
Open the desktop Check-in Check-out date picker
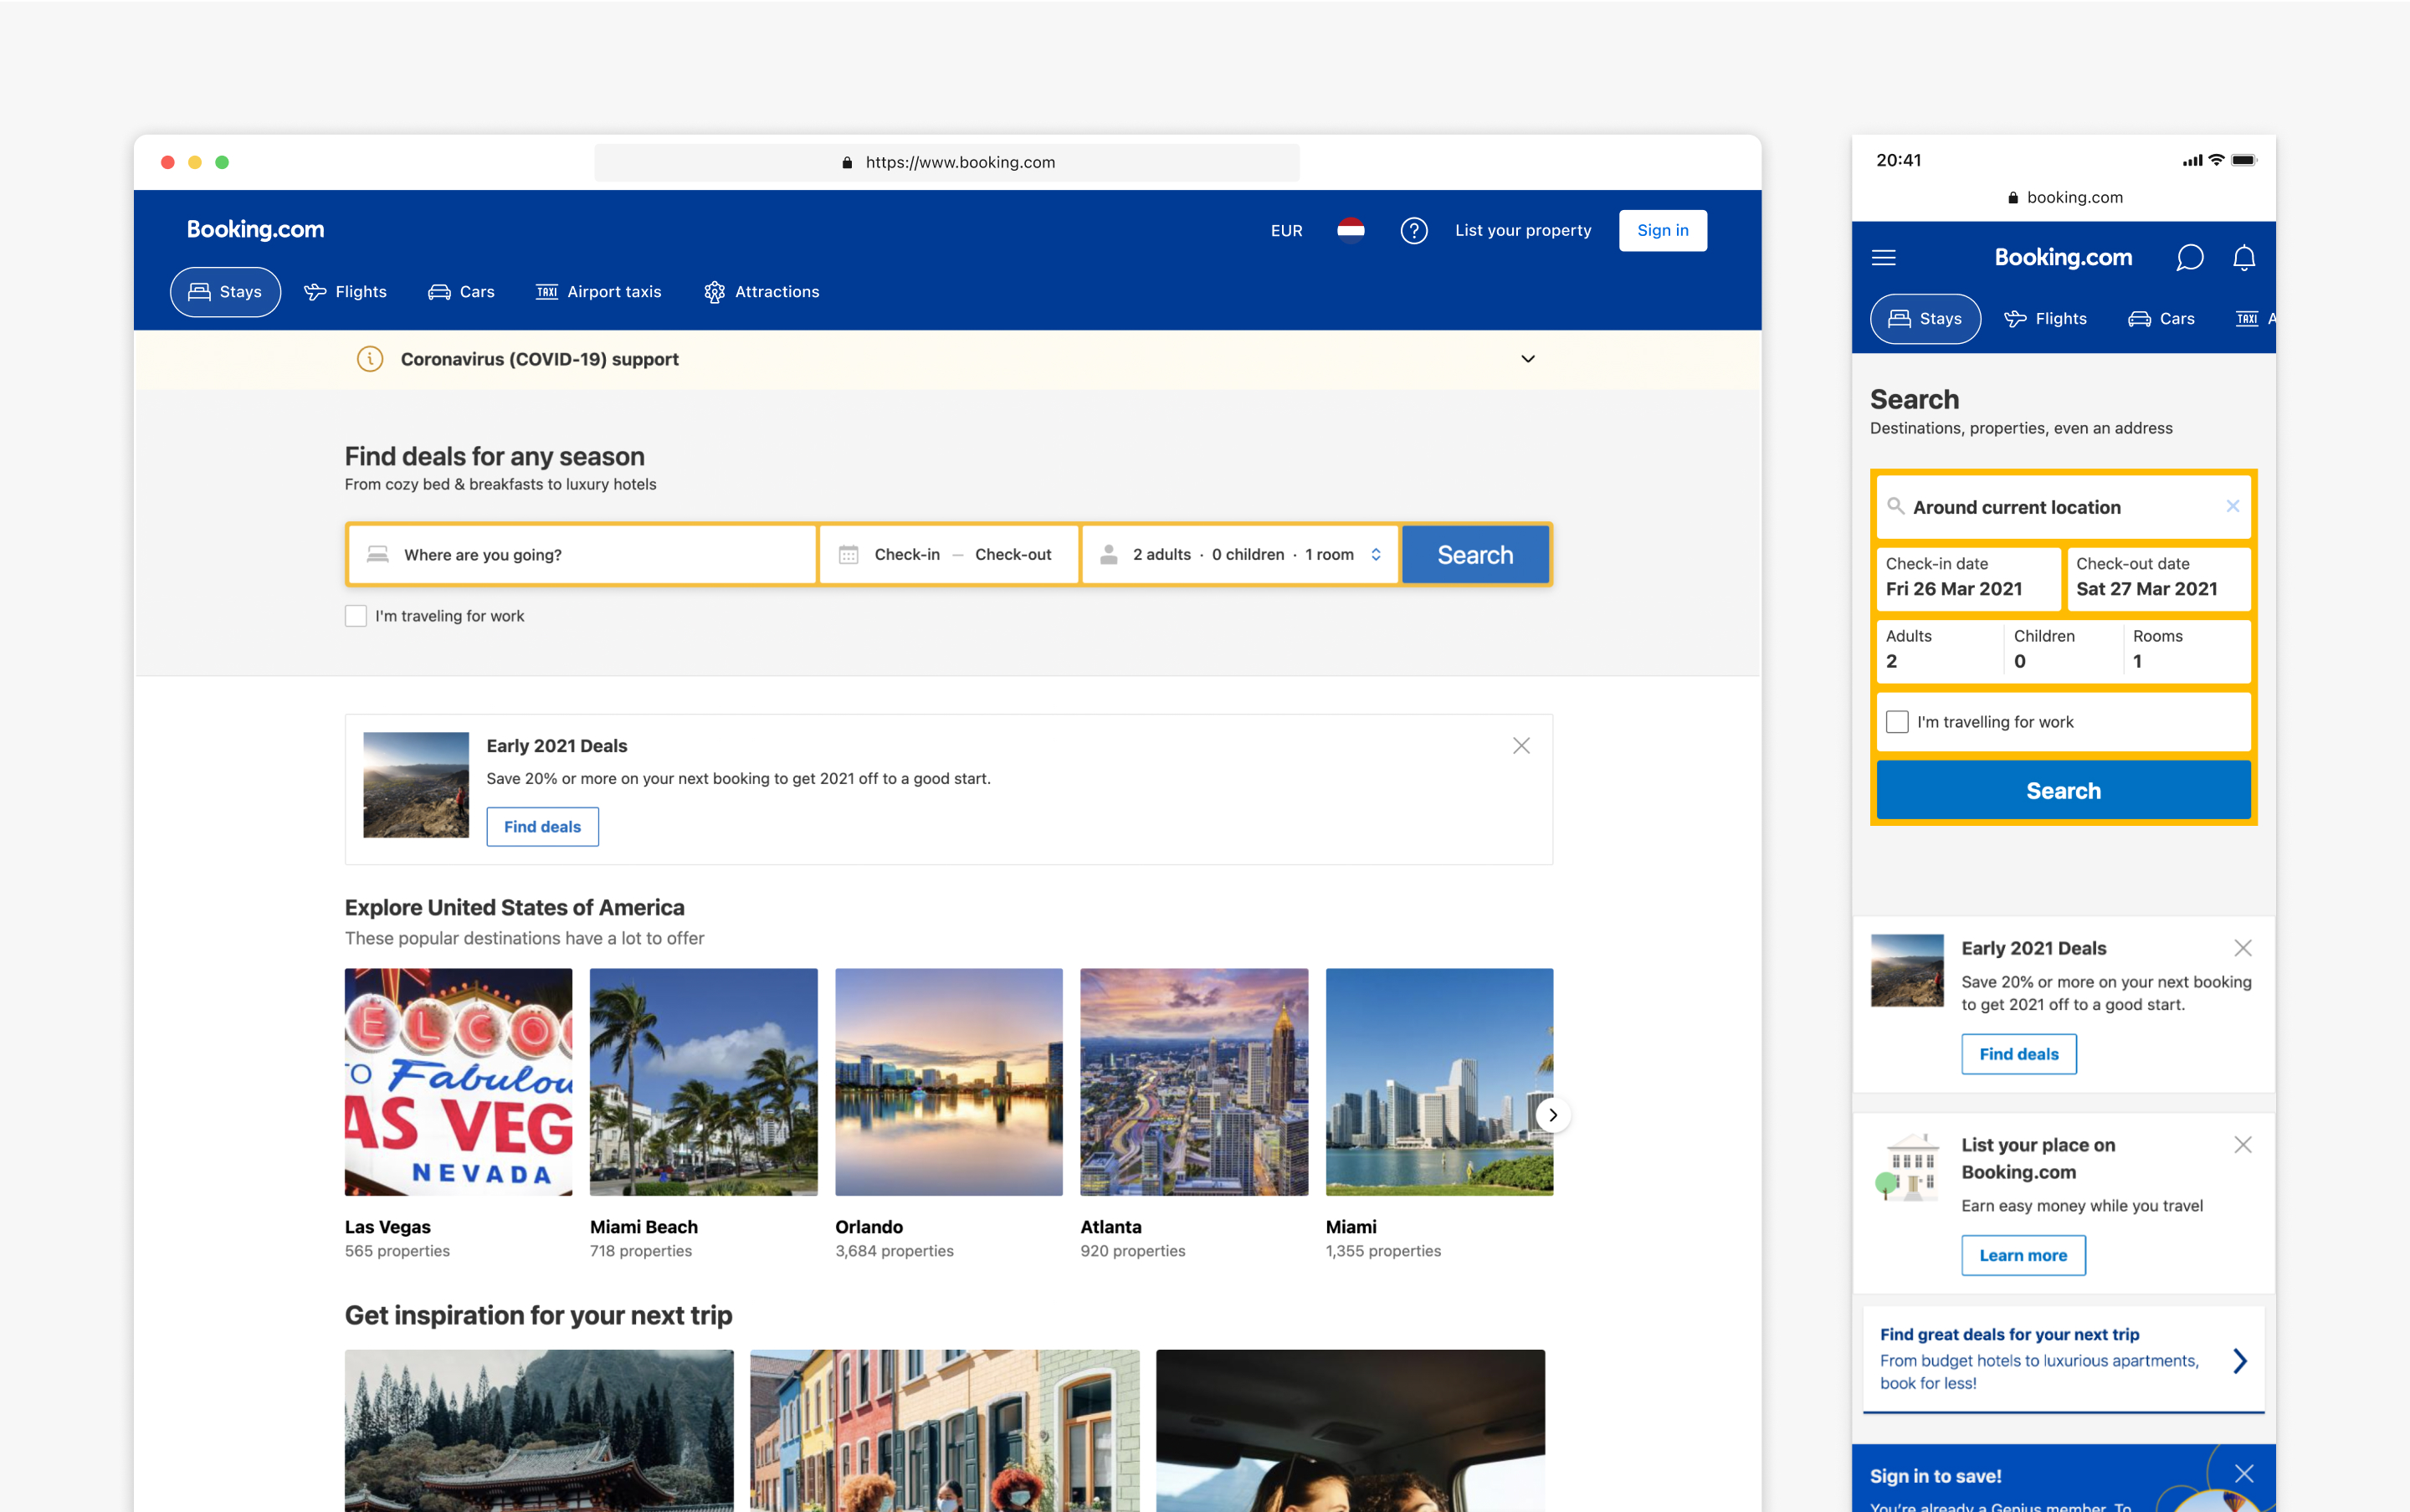pyautogui.click(x=949, y=554)
